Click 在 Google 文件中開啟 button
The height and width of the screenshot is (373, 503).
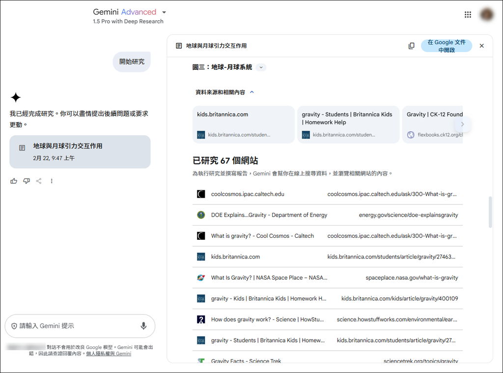(x=446, y=46)
